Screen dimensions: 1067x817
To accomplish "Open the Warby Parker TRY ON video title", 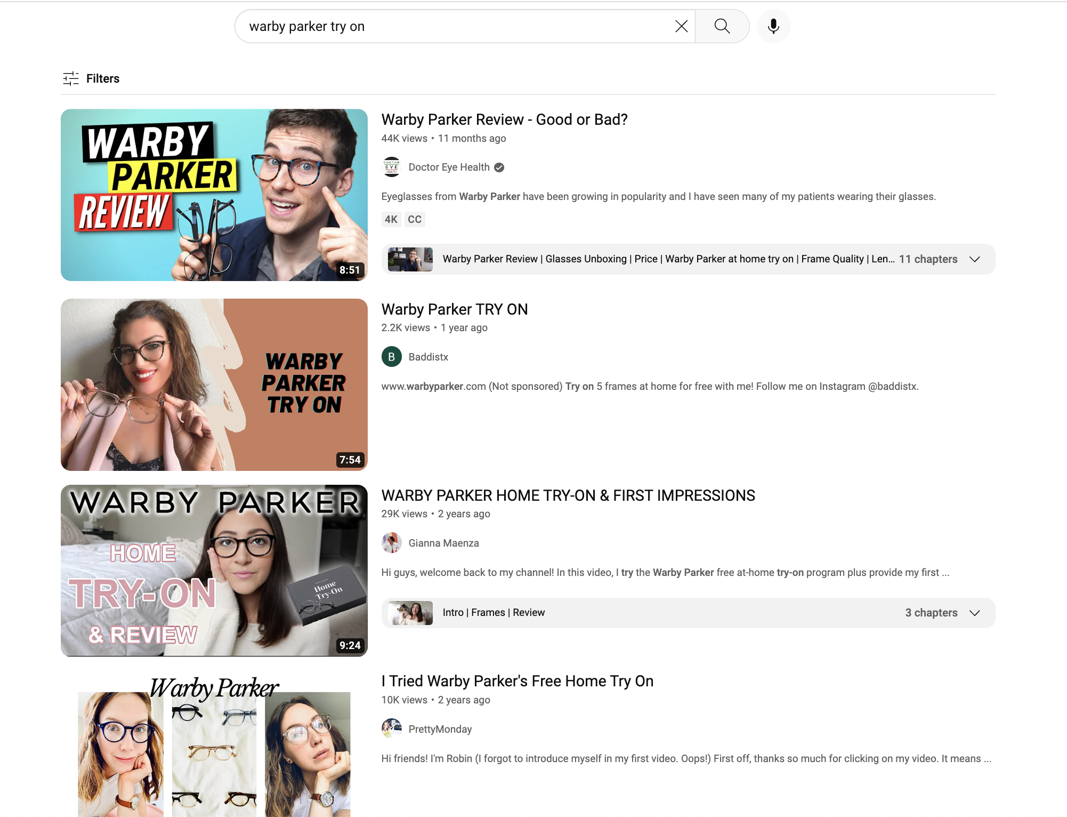I will click(x=455, y=309).
